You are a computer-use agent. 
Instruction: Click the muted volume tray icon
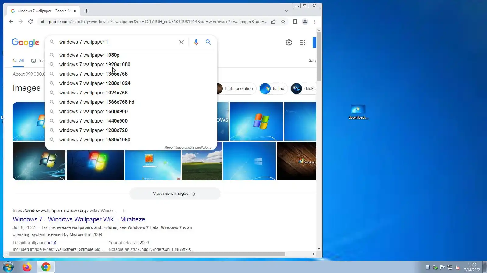click(457, 267)
